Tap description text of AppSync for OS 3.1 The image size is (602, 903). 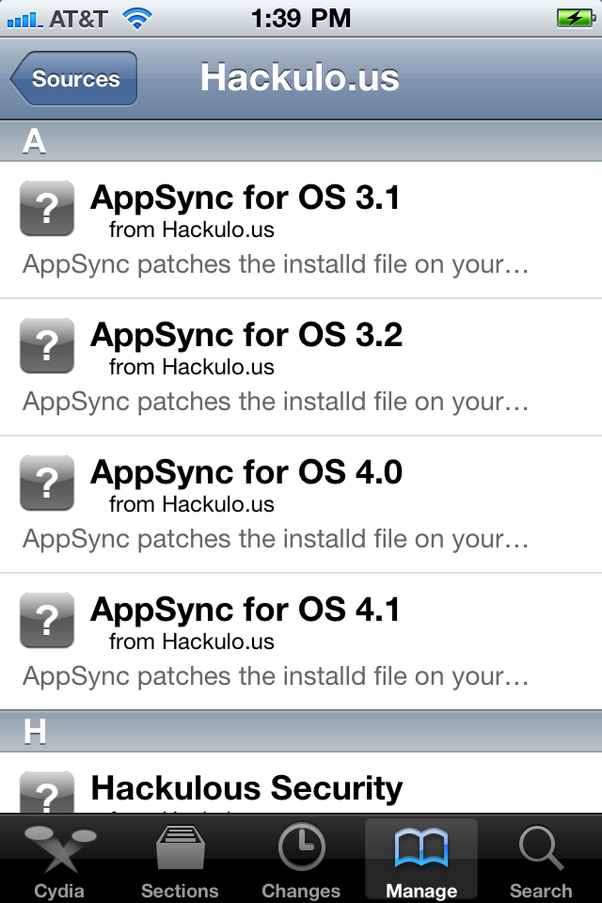[276, 265]
